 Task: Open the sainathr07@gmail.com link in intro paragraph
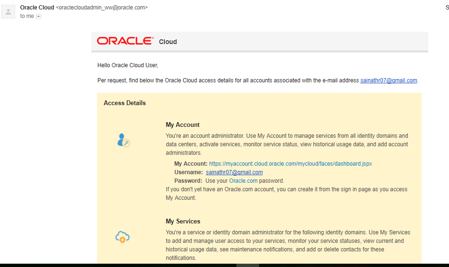[x=388, y=80]
